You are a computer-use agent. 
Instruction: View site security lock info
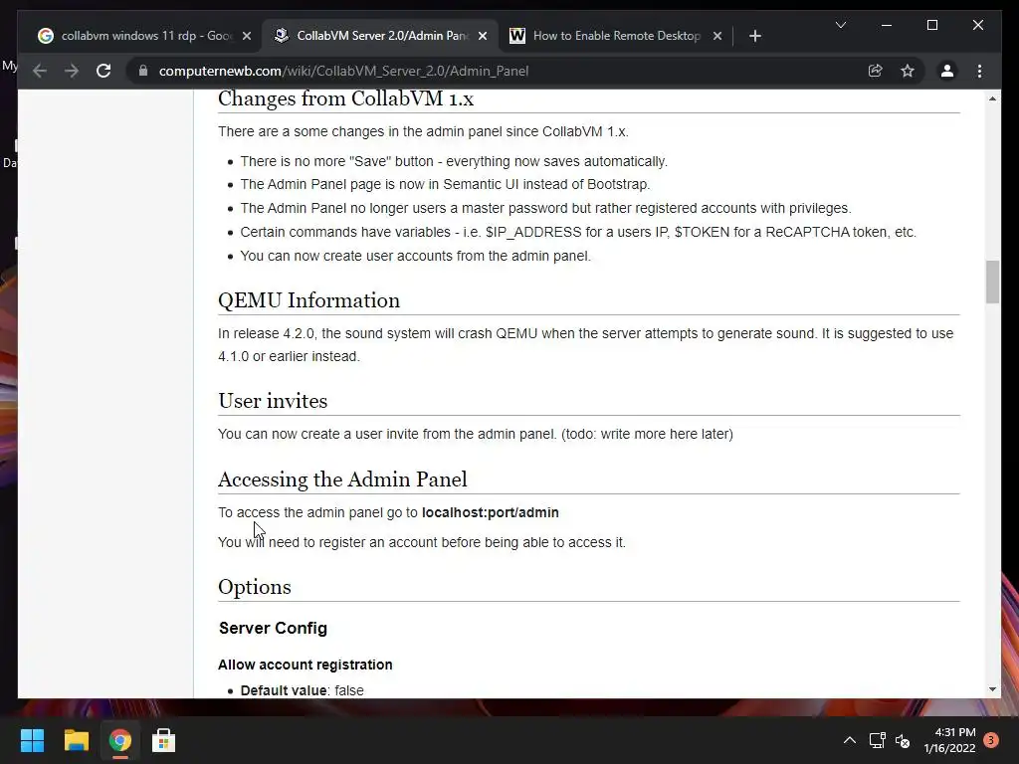click(143, 71)
